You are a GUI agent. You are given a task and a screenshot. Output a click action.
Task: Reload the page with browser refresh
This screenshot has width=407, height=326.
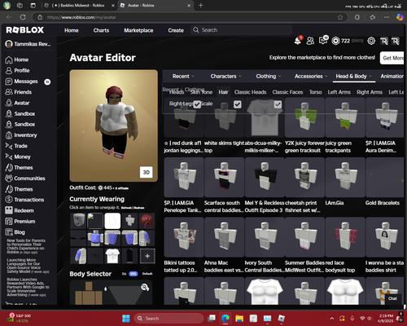[23, 17]
